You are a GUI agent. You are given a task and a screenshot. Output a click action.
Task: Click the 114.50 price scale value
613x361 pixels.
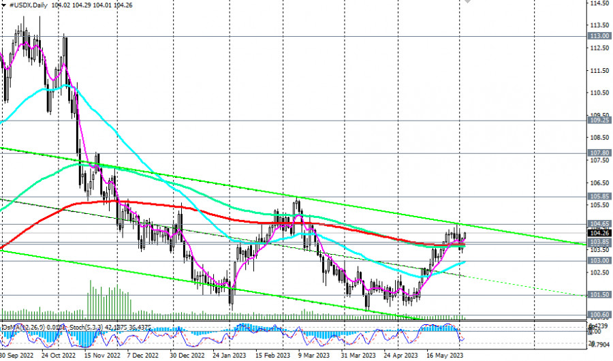[599, 3]
